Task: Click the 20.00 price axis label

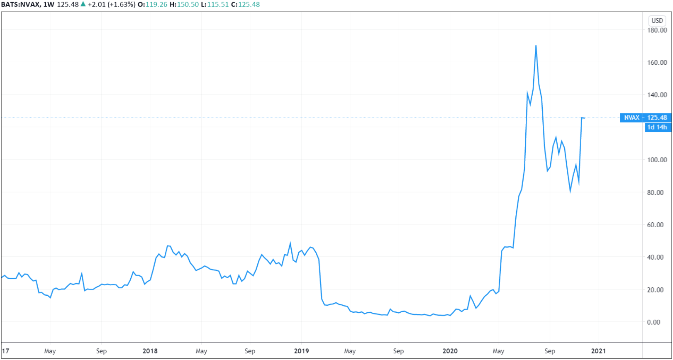Action: coord(655,289)
